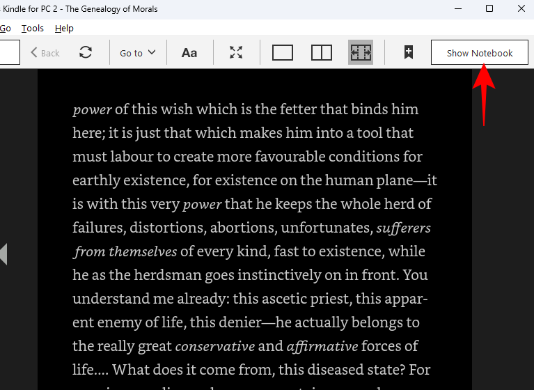Close the Kindle for PC window
The width and height of the screenshot is (534, 390).
(521, 9)
